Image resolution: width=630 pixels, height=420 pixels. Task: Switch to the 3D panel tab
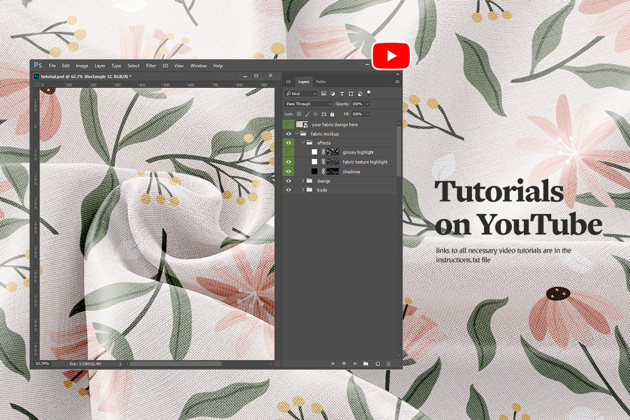288,81
